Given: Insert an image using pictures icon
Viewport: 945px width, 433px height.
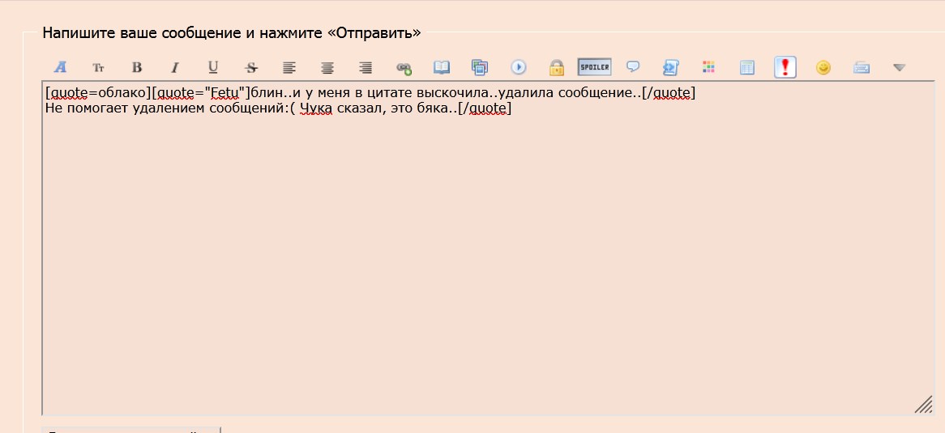Looking at the screenshot, I should point(480,67).
